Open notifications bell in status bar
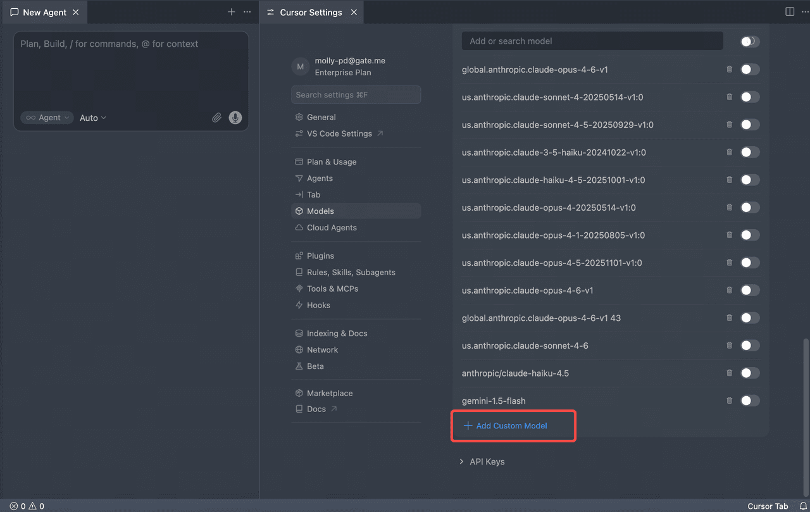The height and width of the screenshot is (512, 810). (x=802, y=506)
